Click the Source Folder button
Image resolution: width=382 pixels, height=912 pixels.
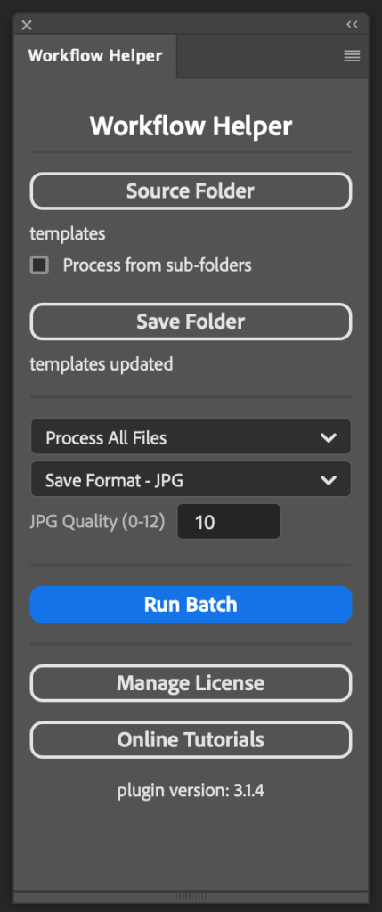[191, 191]
